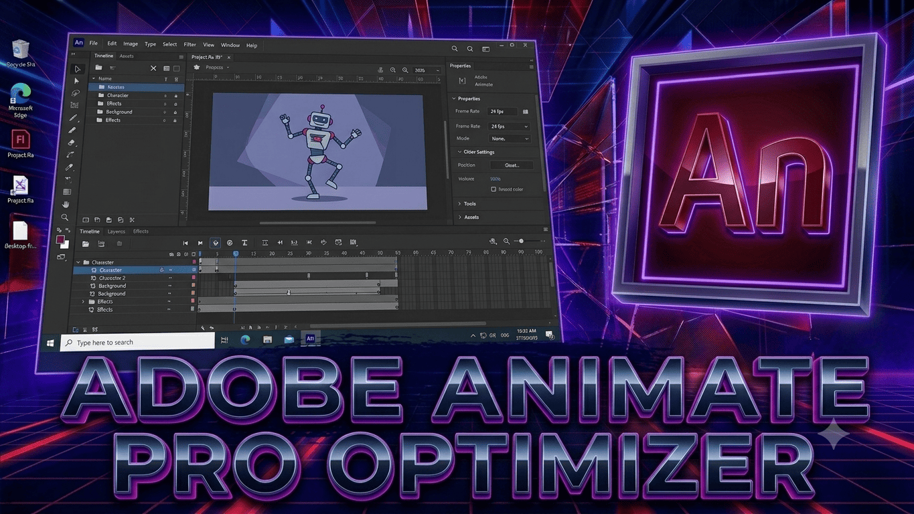Tick the checkbox next to the color option
Screen dimensions: 914x514
493,189
